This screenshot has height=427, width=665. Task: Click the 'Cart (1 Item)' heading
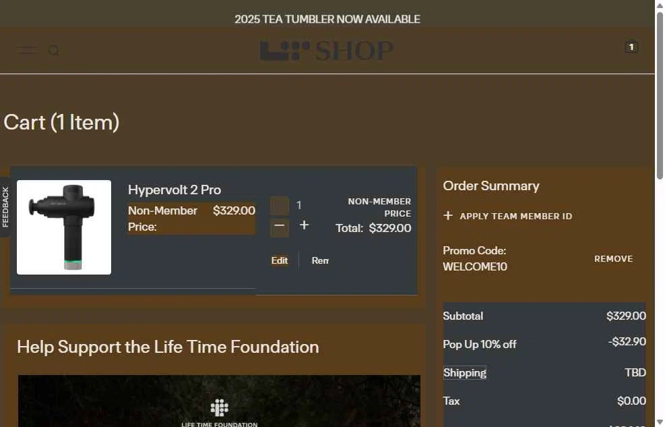click(61, 122)
